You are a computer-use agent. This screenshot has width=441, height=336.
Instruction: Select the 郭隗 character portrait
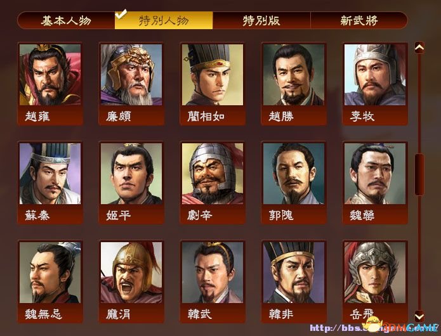click(294, 183)
